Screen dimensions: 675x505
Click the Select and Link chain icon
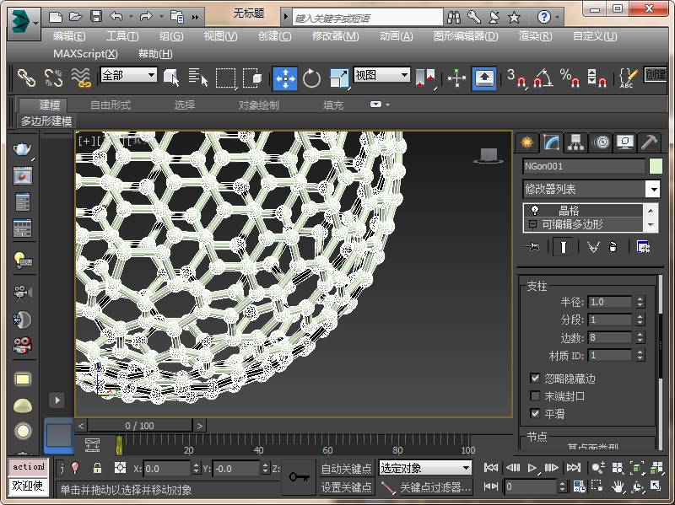pyautogui.click(x=26, y=78)
